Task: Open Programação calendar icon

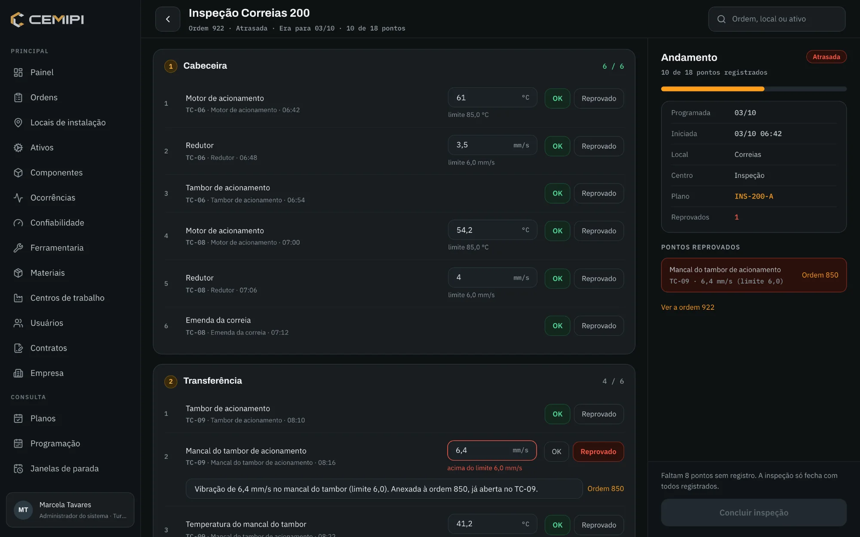Action: 18,443
